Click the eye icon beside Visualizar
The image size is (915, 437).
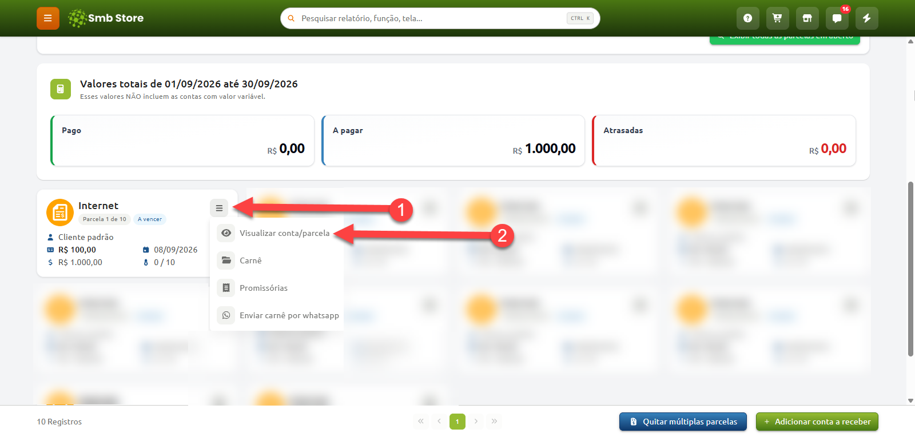pyautogui.click(x=226, y=233)
